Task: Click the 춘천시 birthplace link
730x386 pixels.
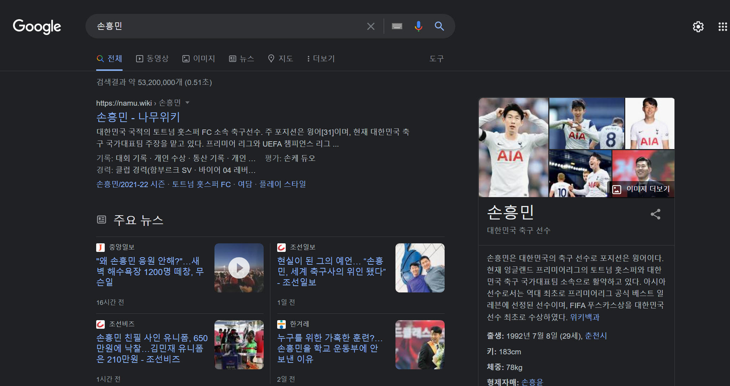Action: [595, 336]
